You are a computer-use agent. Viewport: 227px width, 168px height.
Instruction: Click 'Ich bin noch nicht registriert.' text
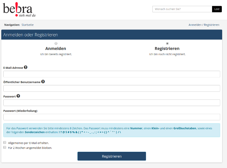(x=167, y=54)
